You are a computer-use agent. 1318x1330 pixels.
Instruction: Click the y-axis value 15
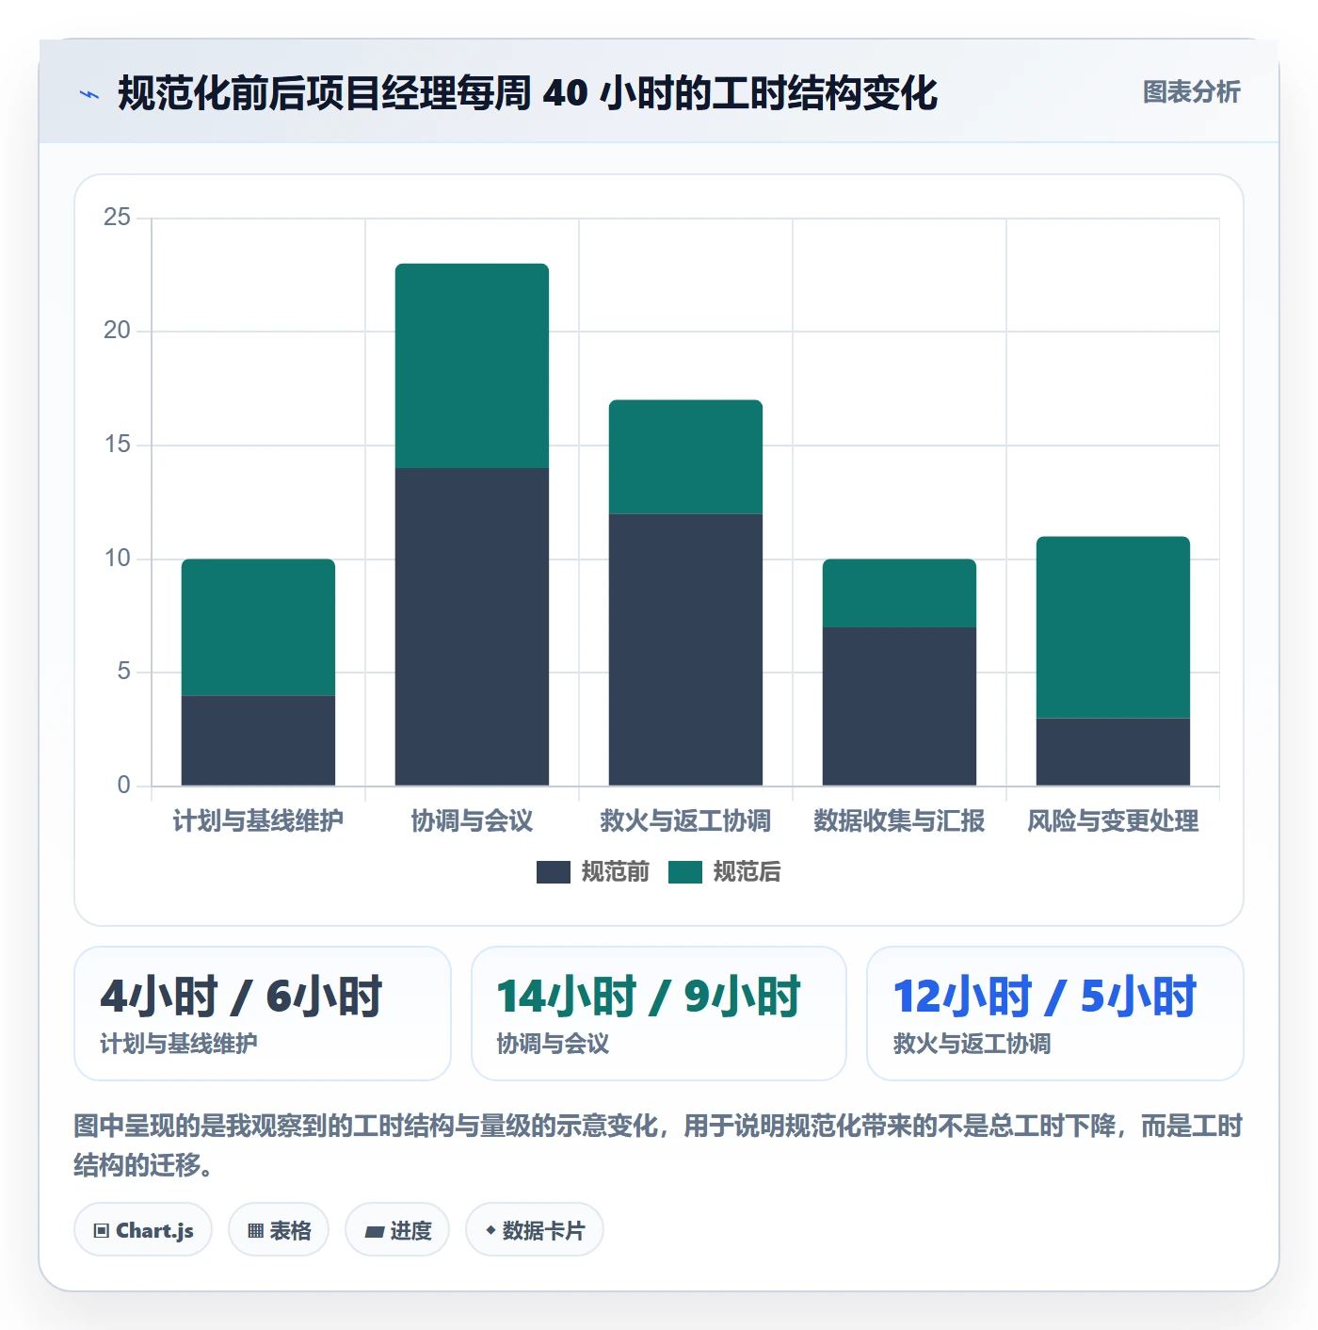pos(117,445)
